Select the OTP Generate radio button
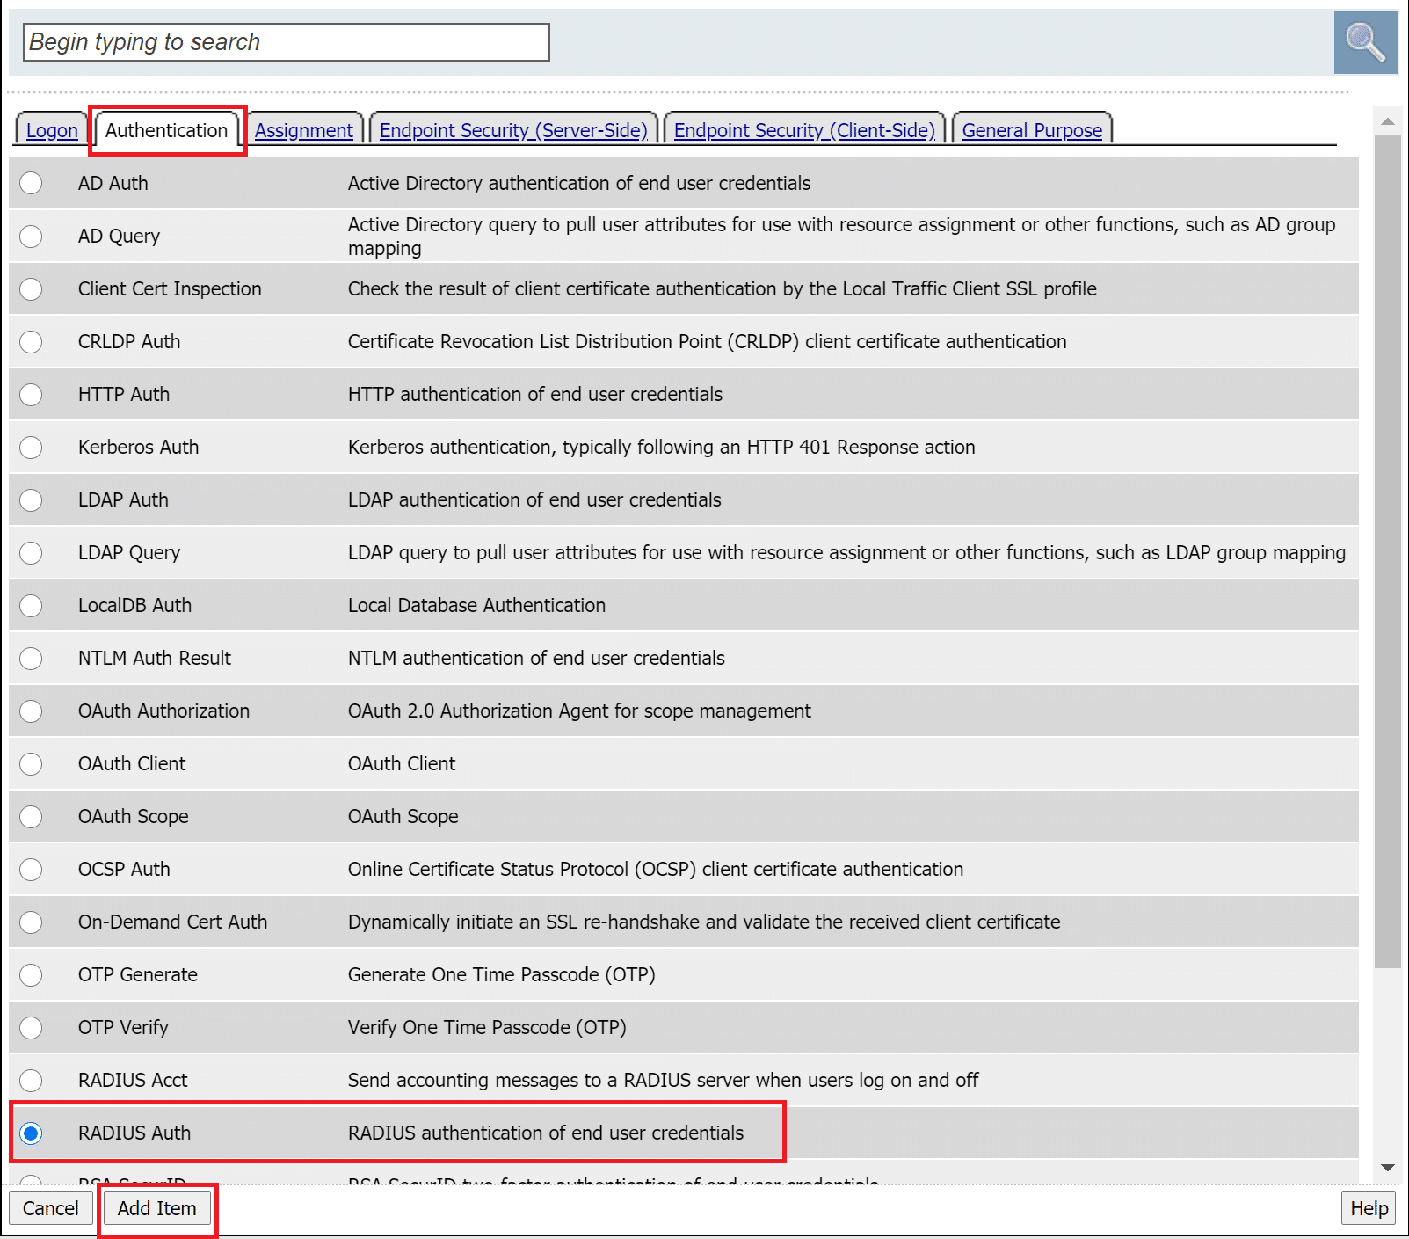1409x1239 pixels. 31,974
